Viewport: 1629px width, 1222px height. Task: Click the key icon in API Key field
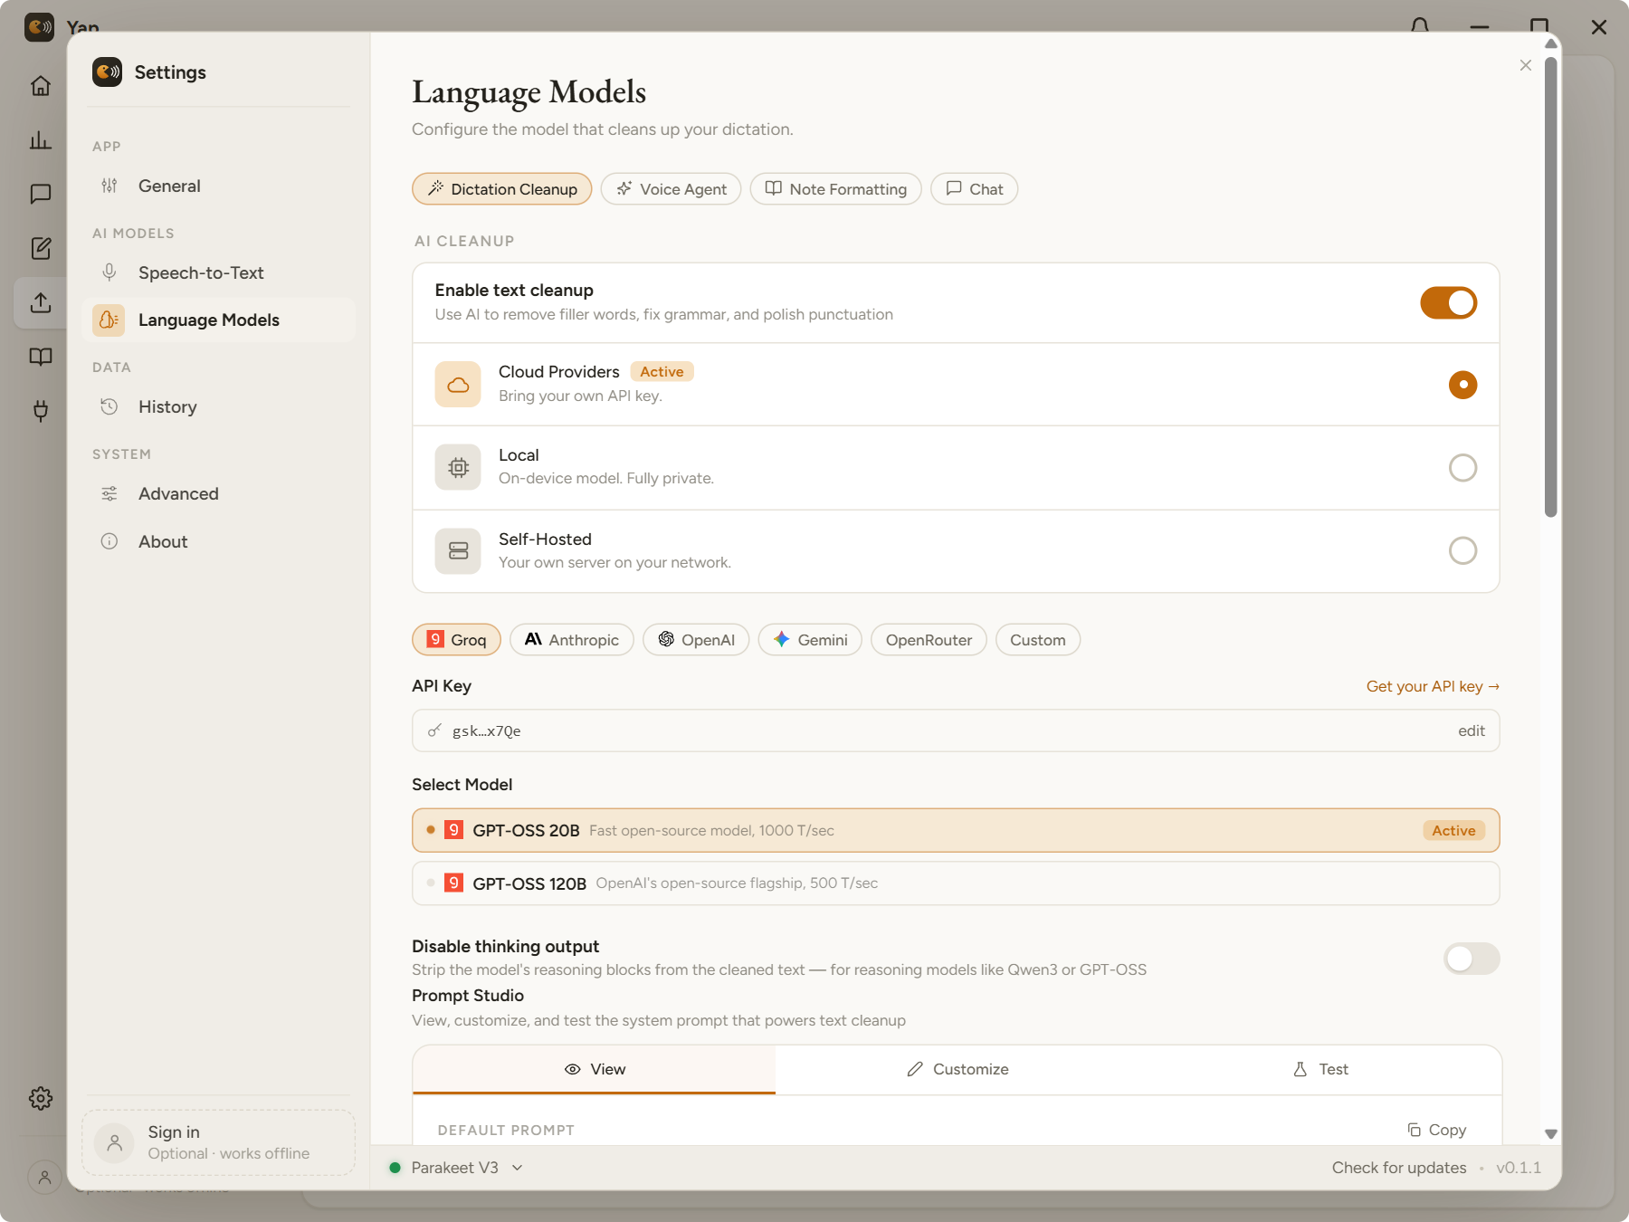[435, 730]
